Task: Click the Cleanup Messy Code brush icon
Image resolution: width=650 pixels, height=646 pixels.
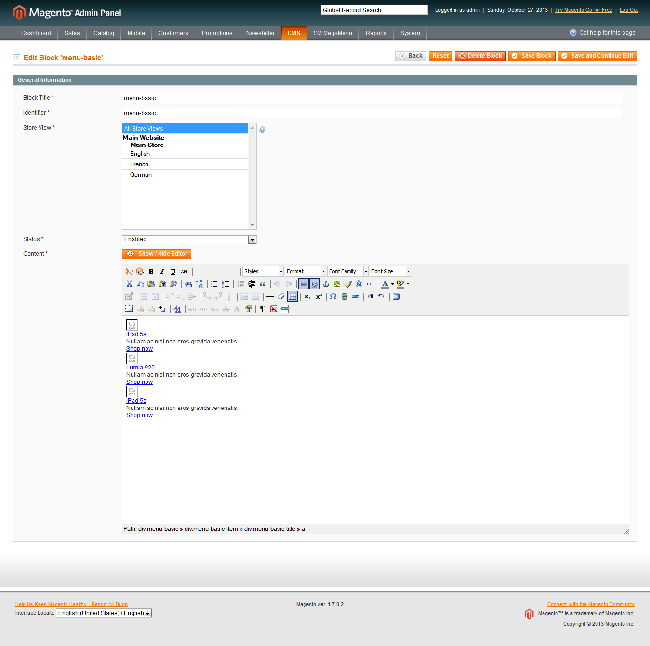Action: click(348, 284)
